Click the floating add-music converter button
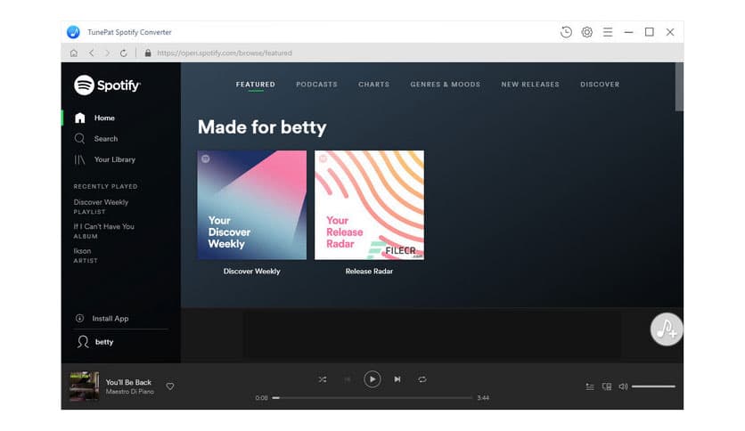The height and width of the screenshot is (431, 745). [666, 329]
